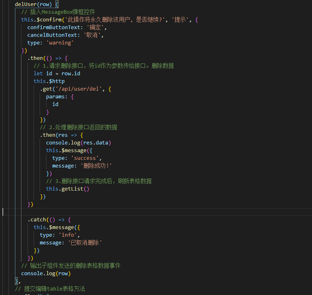
Task: Click the id entry inside params
Action: click(55, 104)
